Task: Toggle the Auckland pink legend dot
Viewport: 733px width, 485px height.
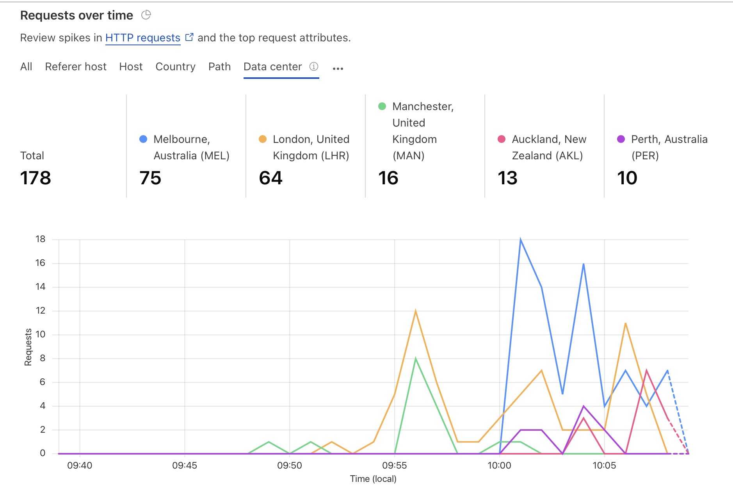Action: [502, 139]
